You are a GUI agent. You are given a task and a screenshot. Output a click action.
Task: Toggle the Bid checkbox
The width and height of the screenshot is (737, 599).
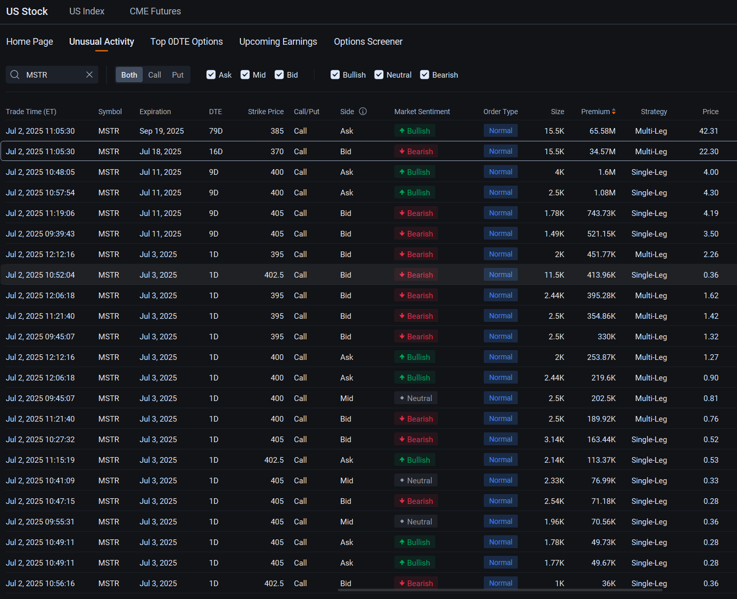(x=279, y=75)
